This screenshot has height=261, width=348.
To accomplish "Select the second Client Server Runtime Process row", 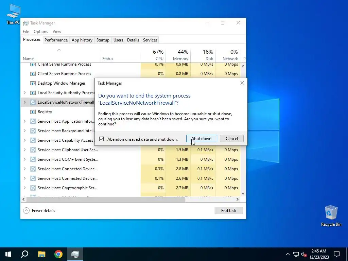I will (130, 74).
